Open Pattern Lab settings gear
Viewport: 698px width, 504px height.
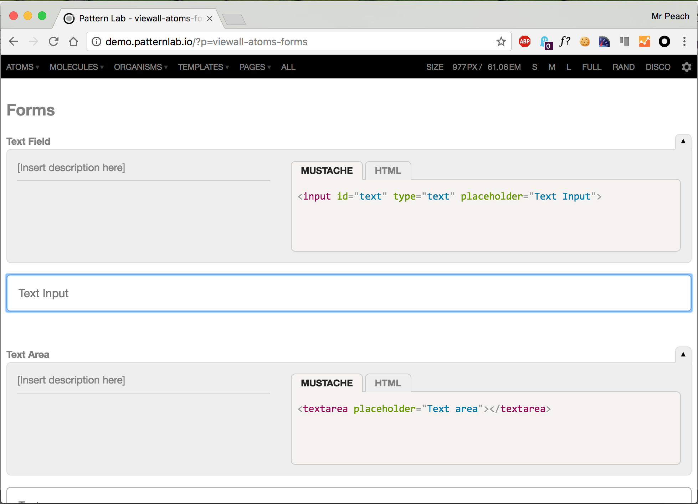tap(687, 67)
